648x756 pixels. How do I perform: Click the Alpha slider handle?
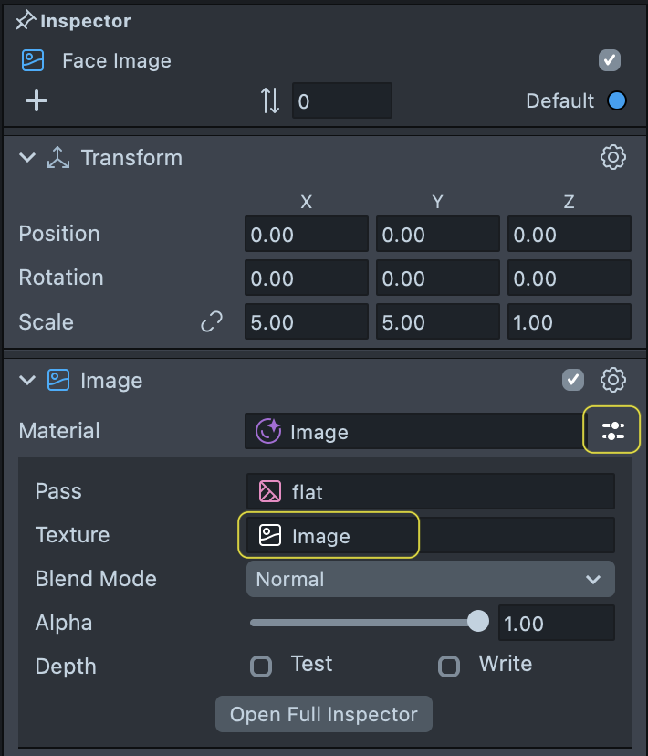(477, 623)
